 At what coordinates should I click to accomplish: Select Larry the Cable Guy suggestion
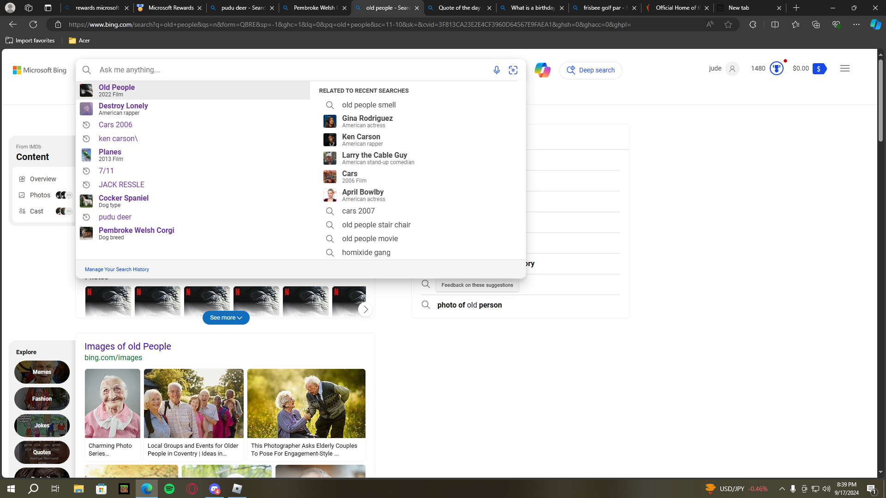374,158
